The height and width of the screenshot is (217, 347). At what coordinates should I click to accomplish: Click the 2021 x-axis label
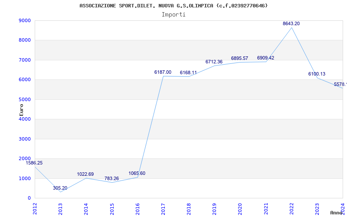point(266,209)
